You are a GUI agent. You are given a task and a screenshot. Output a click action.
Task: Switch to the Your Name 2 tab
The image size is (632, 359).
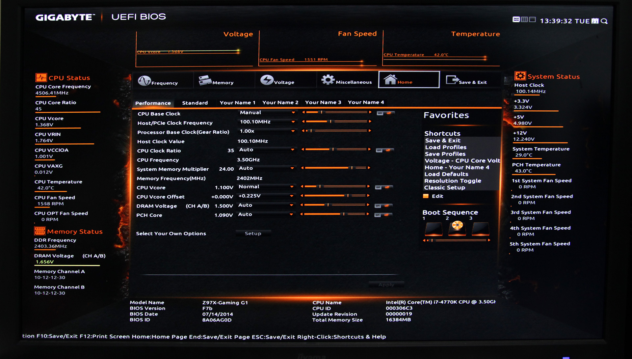click(280, 102)
